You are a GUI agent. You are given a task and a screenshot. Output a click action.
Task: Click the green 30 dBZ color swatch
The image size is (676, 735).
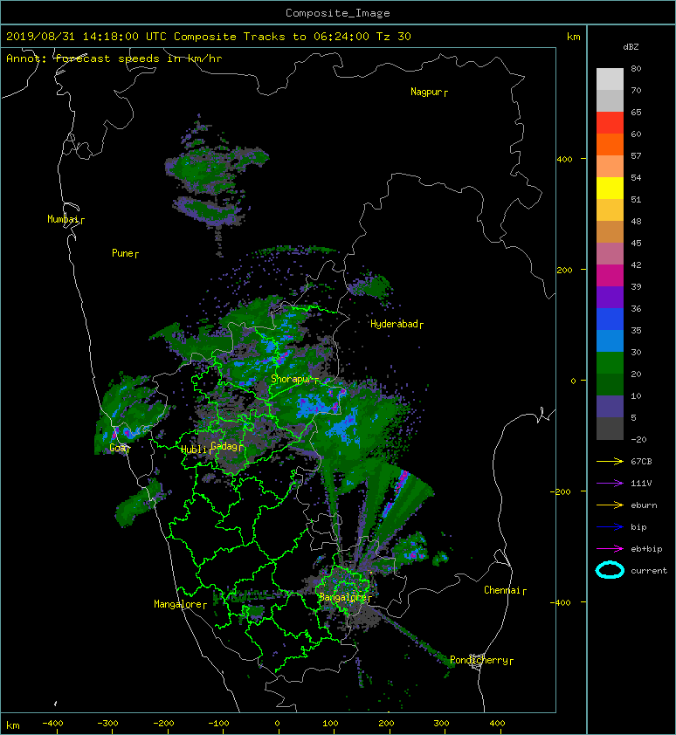[610, 363]
